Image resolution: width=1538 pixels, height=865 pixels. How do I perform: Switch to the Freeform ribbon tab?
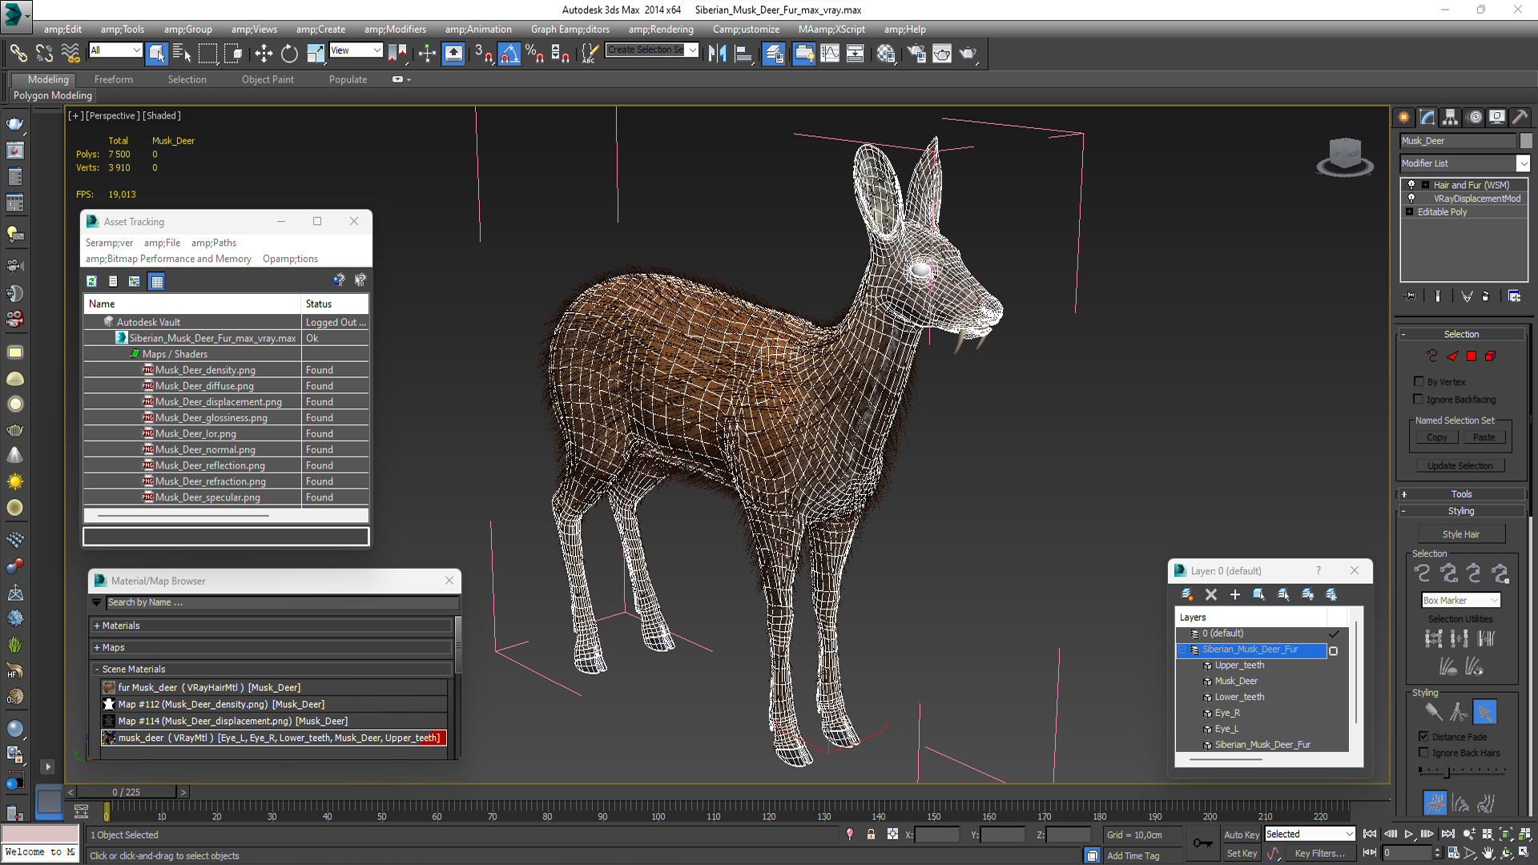coord(113,79)
